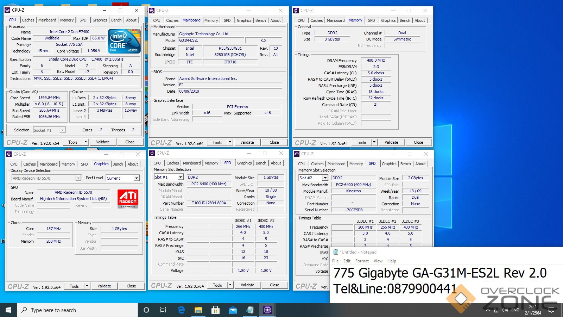Select Mainboard tab in Graphics window
The width and height of the screenshot is (563, 317).
point(49,164)
